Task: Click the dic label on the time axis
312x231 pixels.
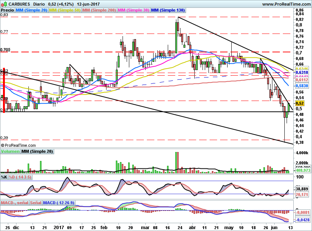Action: [16, 228]
